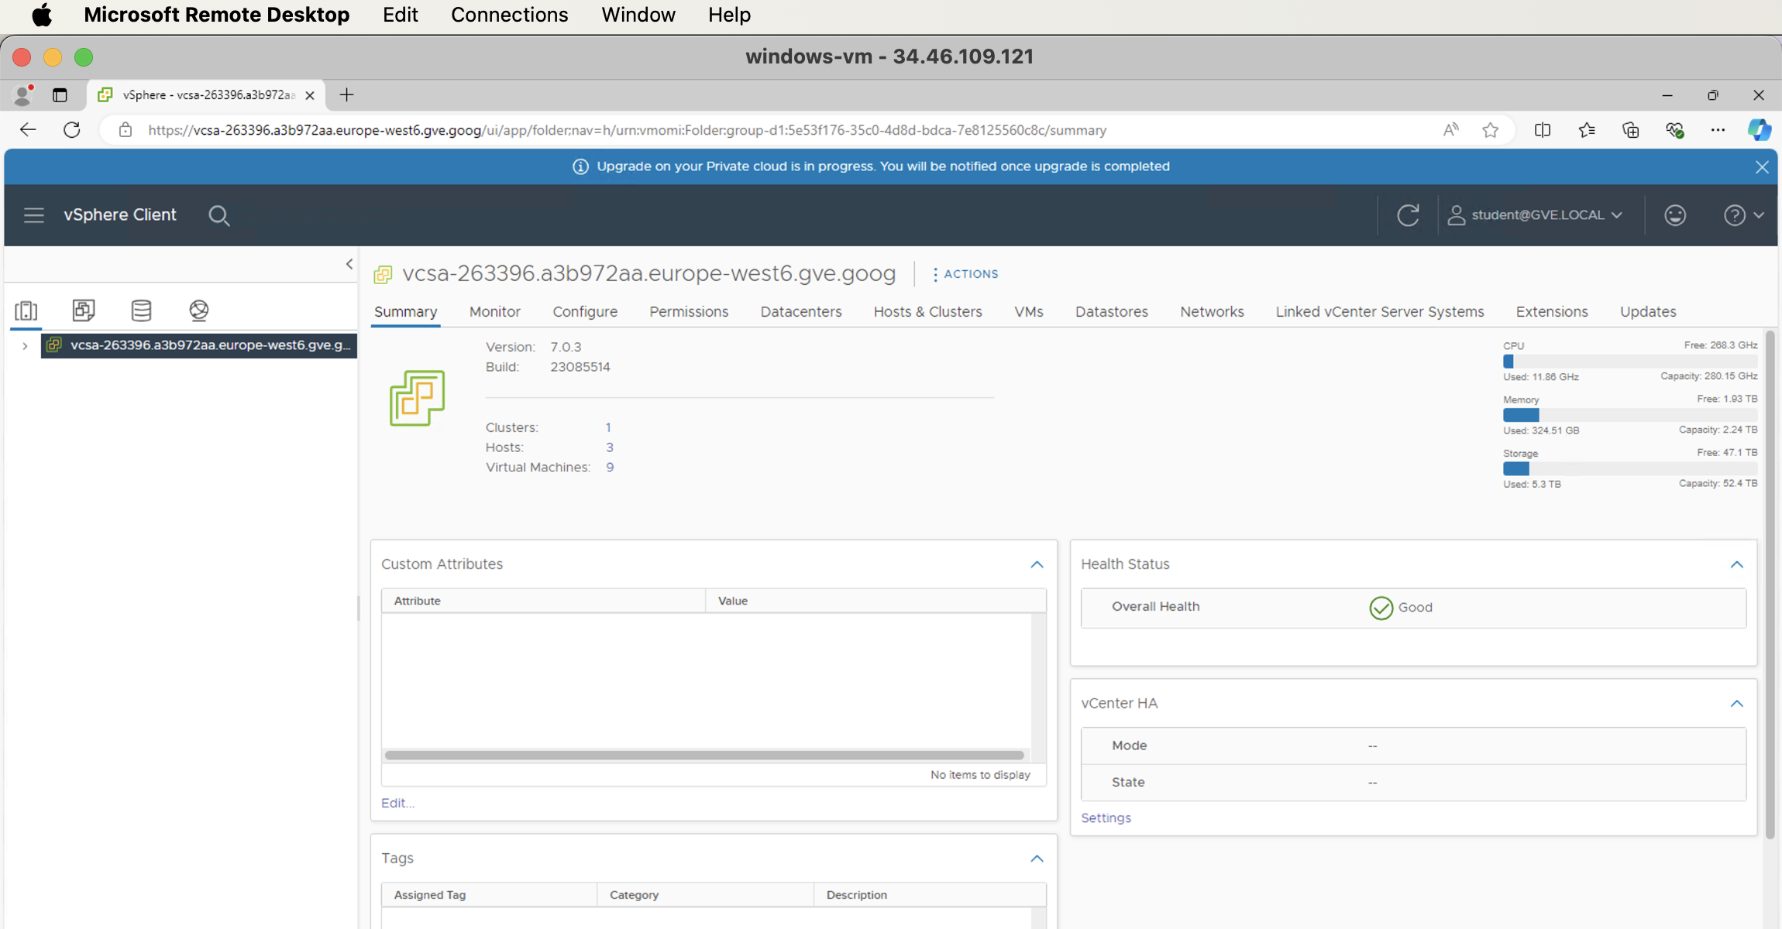Select the VMs and Templates inventory icon
The image size is (1782, 929).
point(84,310)
